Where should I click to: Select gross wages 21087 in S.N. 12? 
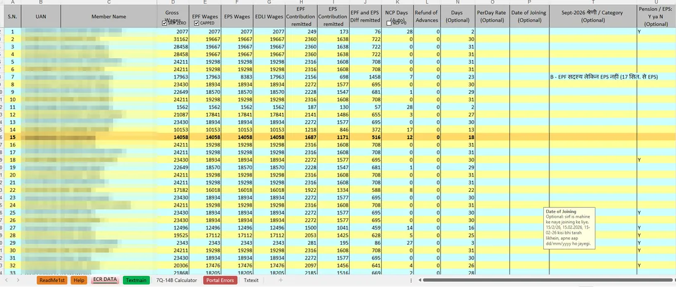pos(172,115)
